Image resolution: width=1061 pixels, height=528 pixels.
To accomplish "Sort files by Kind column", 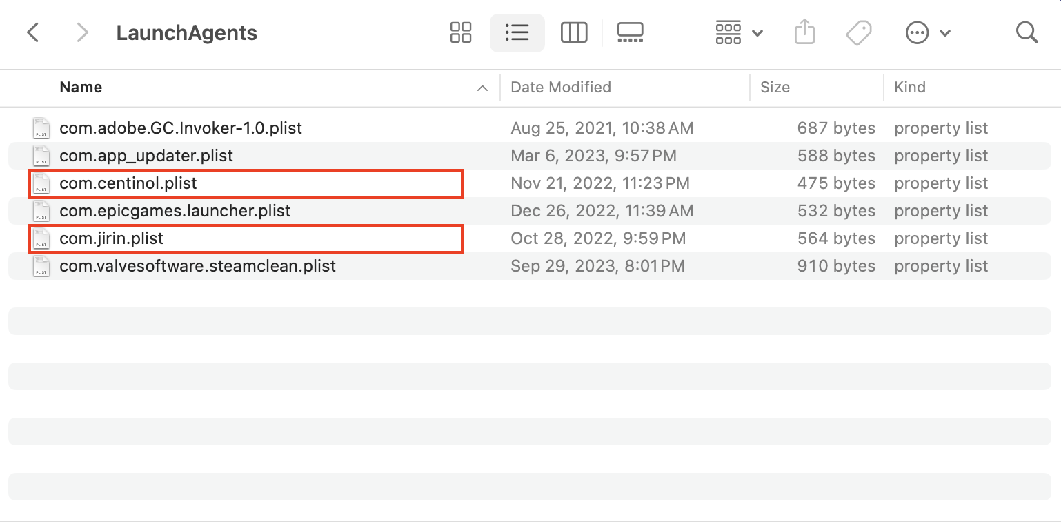I will (x=909, y=88).
